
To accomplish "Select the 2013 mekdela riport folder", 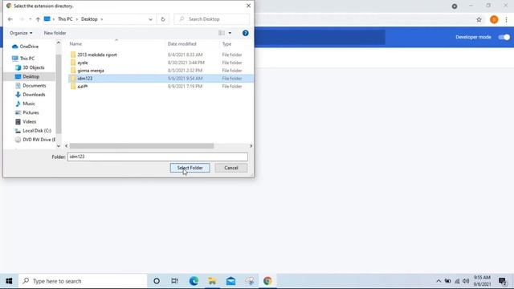I will click(x=161, y=55).
